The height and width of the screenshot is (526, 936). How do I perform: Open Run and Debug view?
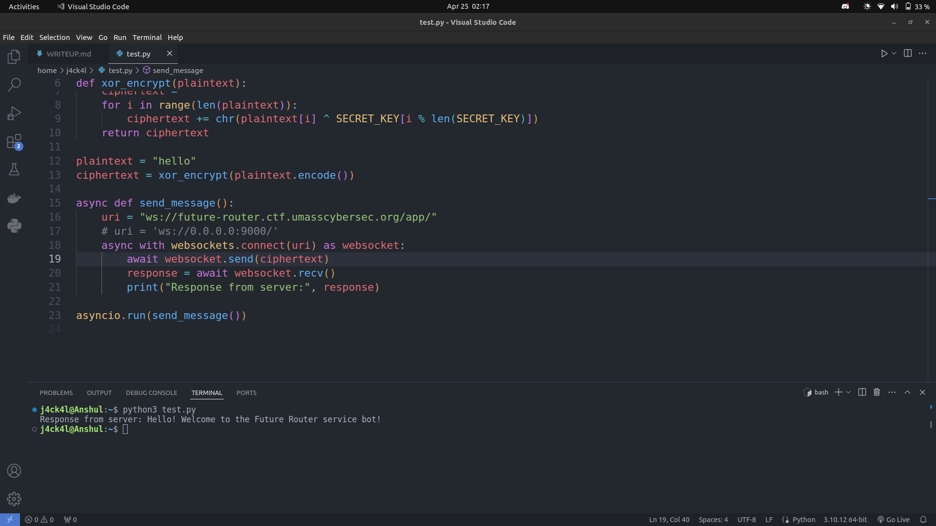point(14,113)
